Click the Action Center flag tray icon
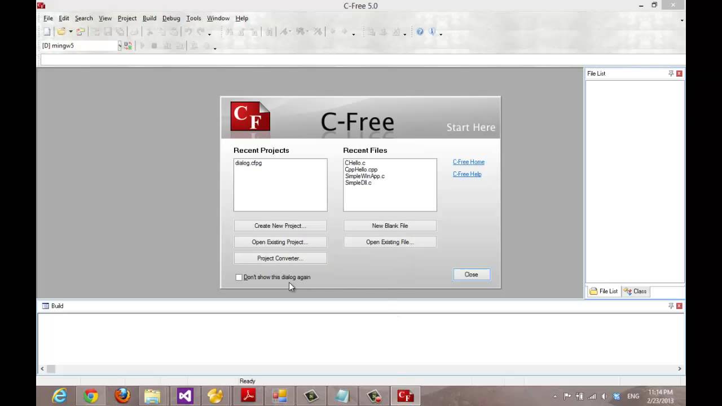This screenshot has height=406, width=722. pyautogui.click(x=567, y=396)
